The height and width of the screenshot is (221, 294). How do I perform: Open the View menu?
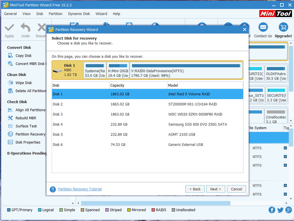(x=27, y=14)
